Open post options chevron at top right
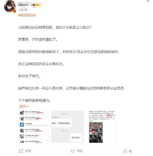Screen dimensions: 153x156 [148, 1]
